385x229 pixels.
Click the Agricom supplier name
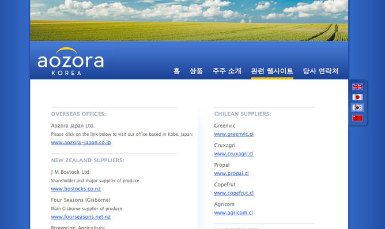coord(224,204)
